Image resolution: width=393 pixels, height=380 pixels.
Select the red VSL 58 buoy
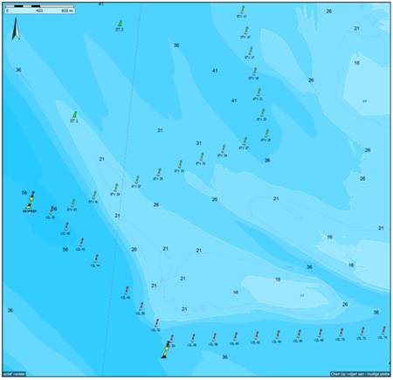click(x=214, y=337)
